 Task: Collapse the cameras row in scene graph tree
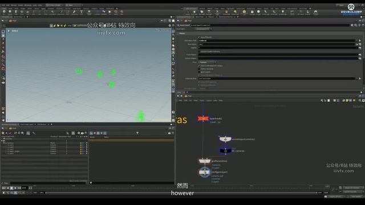(x=4, y=143)
